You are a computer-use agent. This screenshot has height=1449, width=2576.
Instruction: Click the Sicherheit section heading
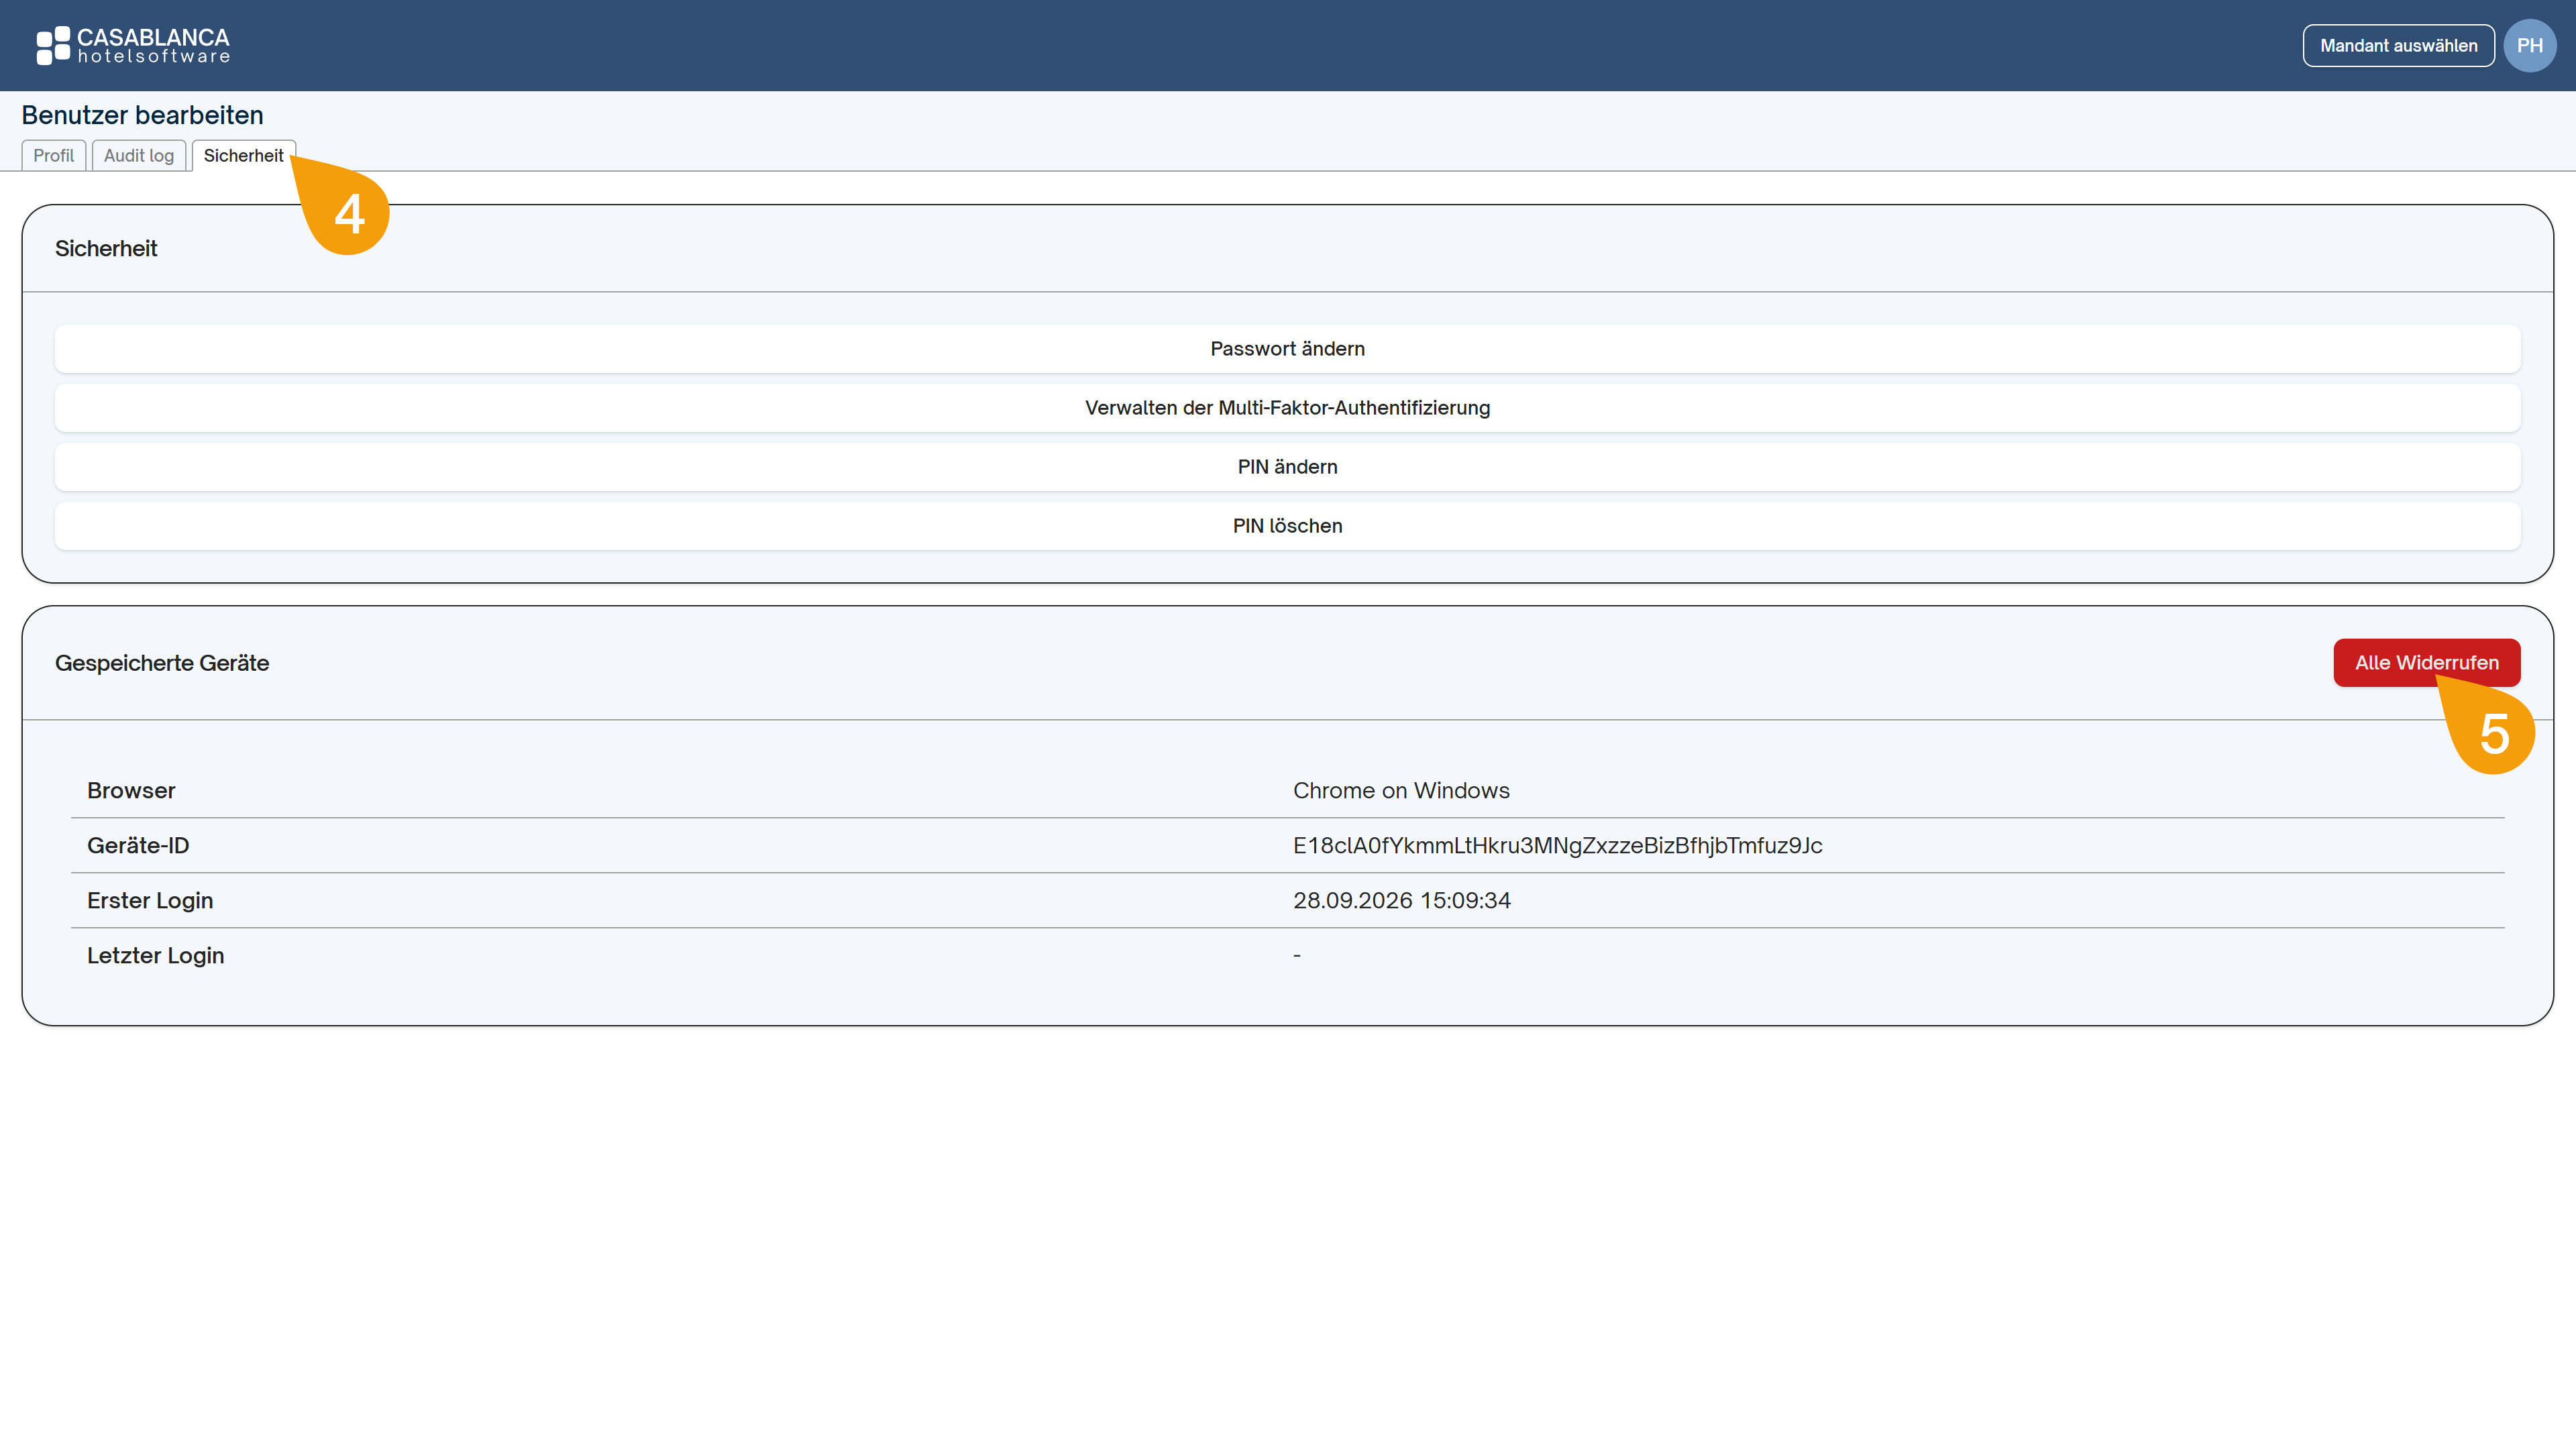click(x=106, y=249)
